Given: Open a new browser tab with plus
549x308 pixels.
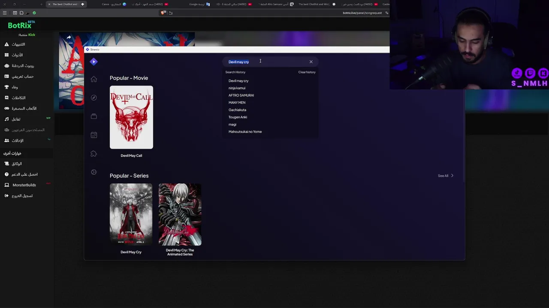Looking at the screenshot, I should [41, 4].
